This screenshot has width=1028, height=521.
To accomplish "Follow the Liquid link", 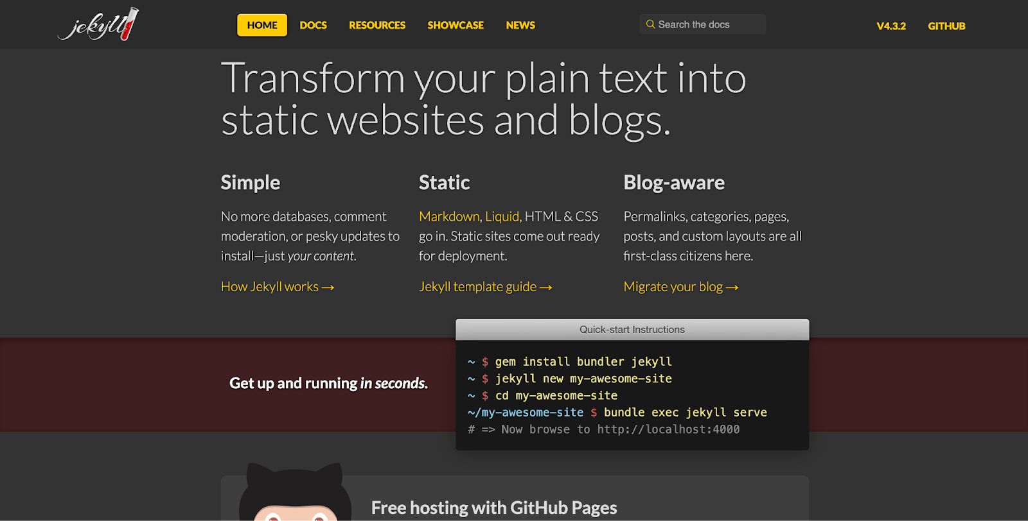I will click(502, 216).
